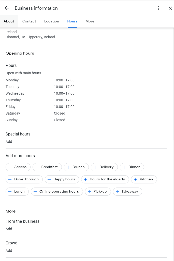
Task: Select the Location tab
Action: pos(52,21)
